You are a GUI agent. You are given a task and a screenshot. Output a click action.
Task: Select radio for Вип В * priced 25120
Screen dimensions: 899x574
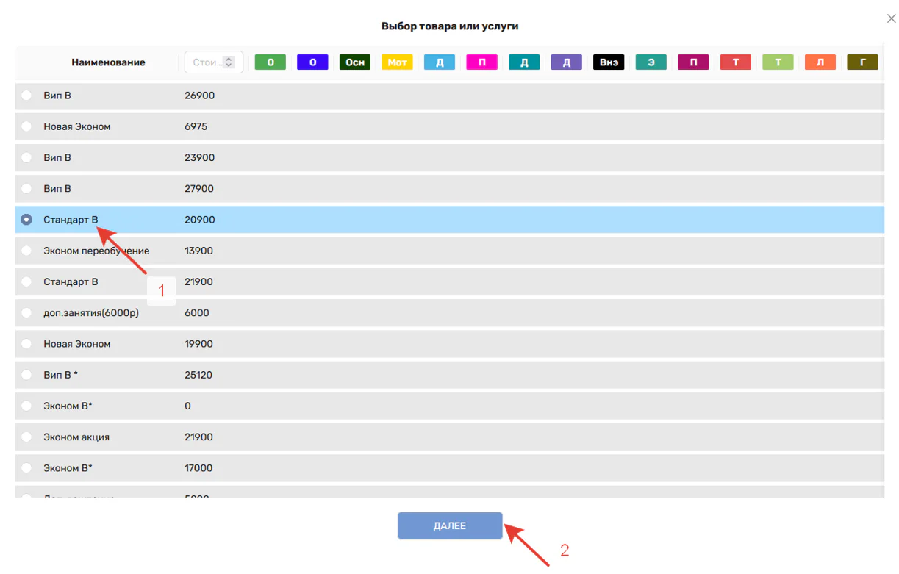pyautogui.click(x=26, y=375)
